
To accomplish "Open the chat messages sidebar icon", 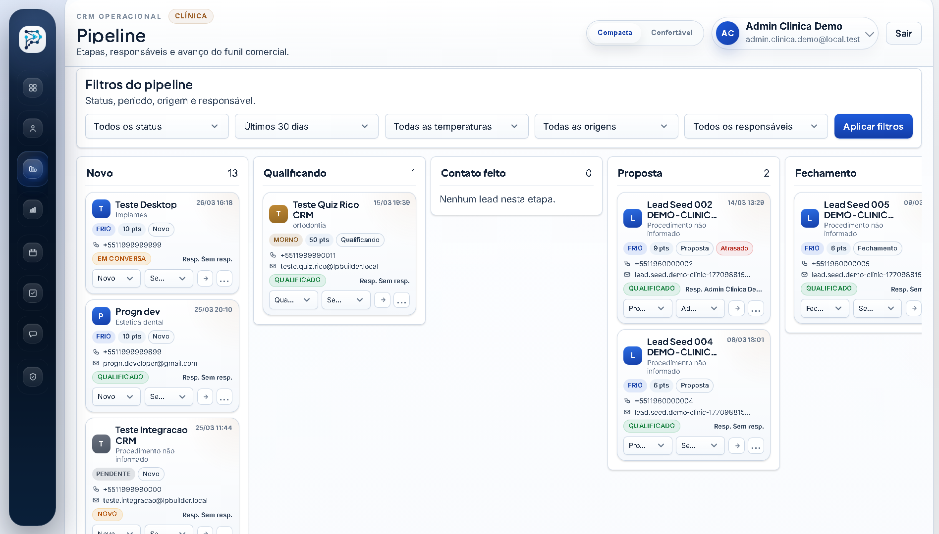I will (x=33, y=334).
